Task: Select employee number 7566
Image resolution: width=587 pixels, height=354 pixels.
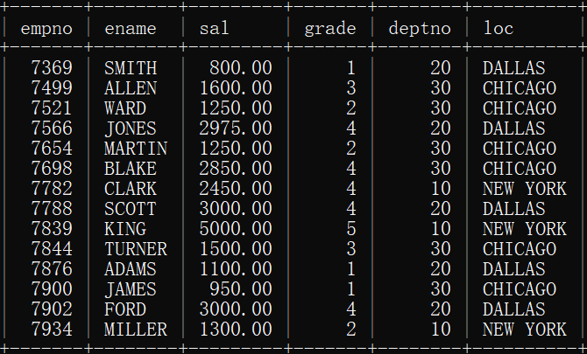Action: pos(52,128)
